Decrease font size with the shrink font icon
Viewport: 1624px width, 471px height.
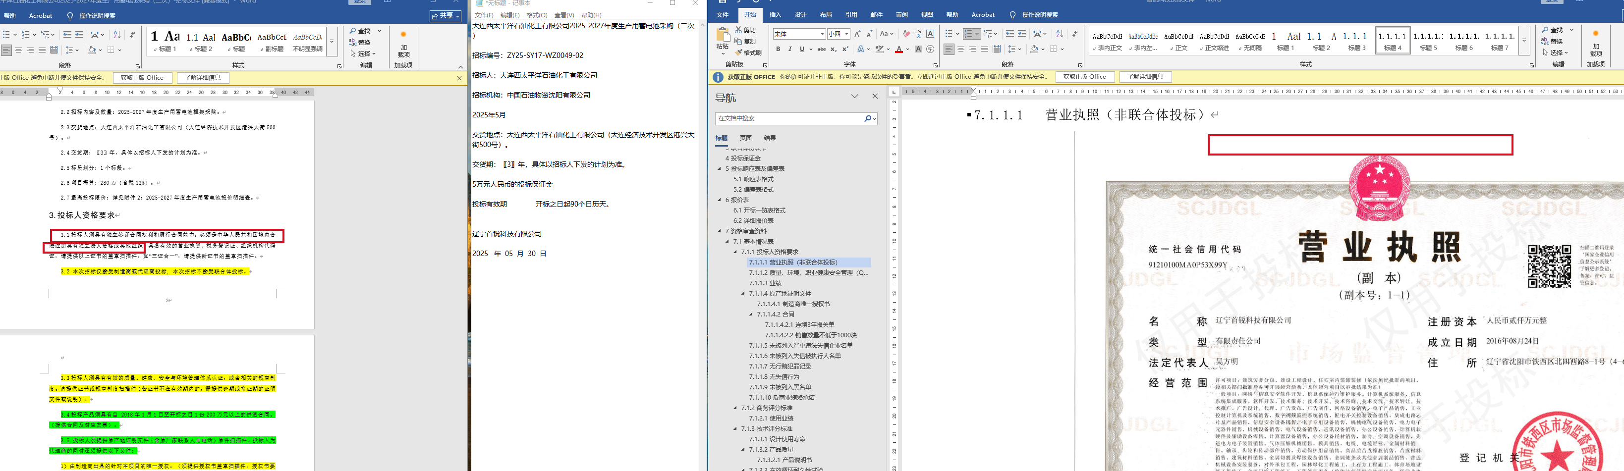pyautogui.click(x=869, y=34)
